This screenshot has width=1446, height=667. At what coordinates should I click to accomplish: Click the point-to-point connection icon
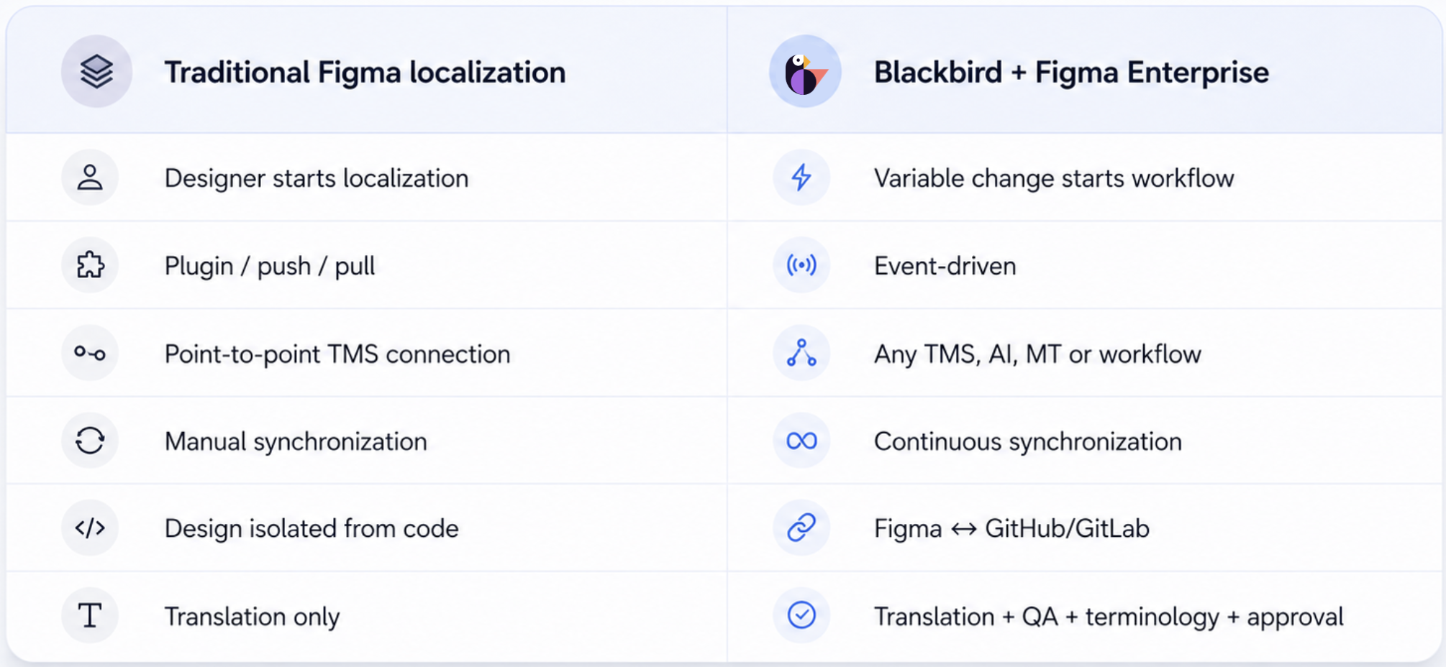[x=90, y=353]
